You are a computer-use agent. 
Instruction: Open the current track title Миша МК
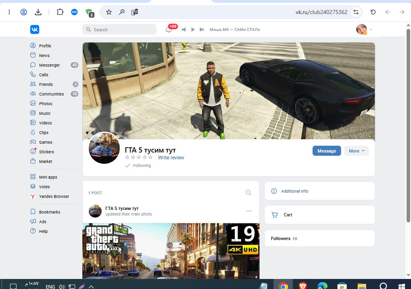235,30
